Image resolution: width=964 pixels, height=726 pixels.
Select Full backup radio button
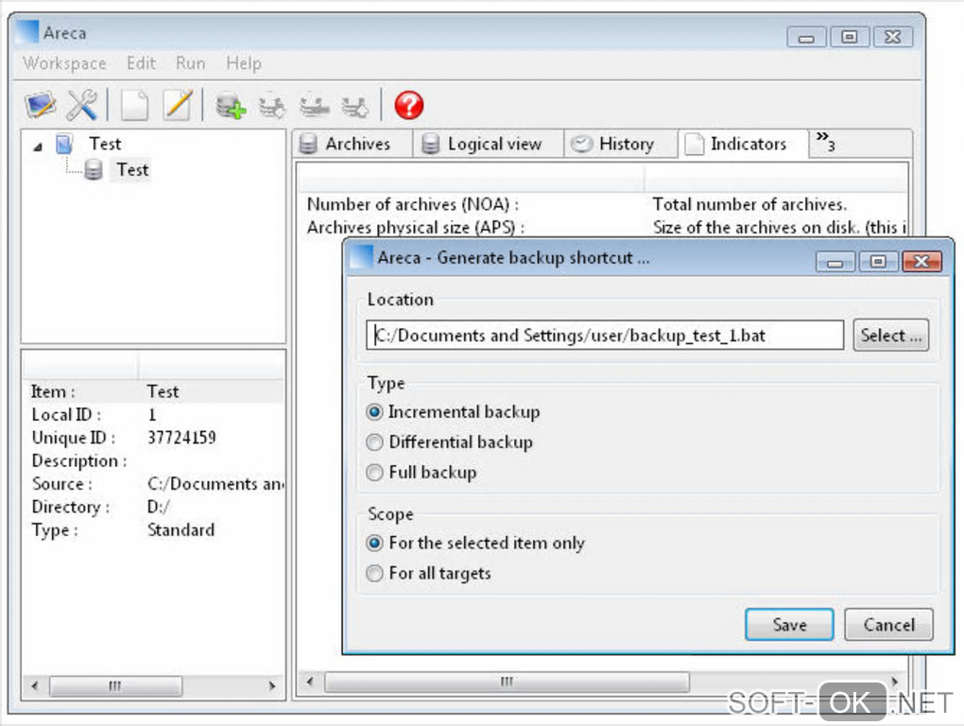tap(374, 472)
